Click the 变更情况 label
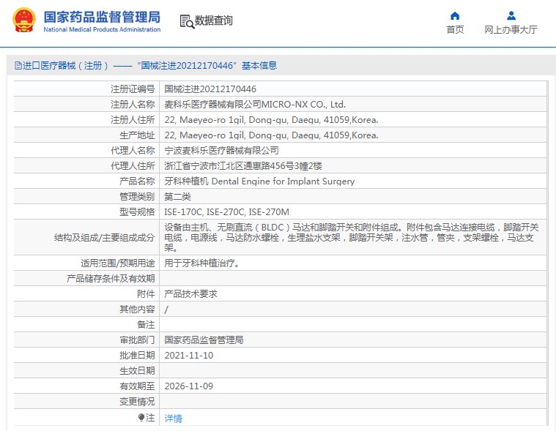The width and height of the screenshot is (556, 431). point(137,402)
